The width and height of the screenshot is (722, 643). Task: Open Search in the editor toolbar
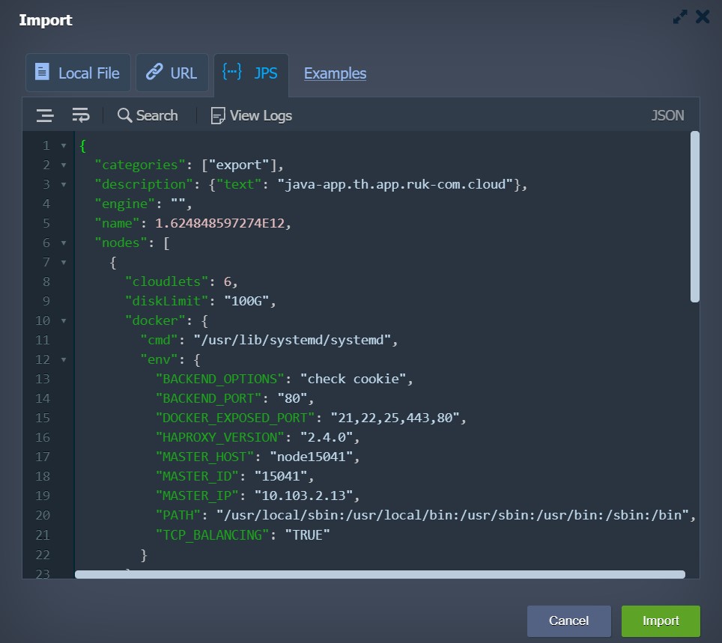(148, 115)
